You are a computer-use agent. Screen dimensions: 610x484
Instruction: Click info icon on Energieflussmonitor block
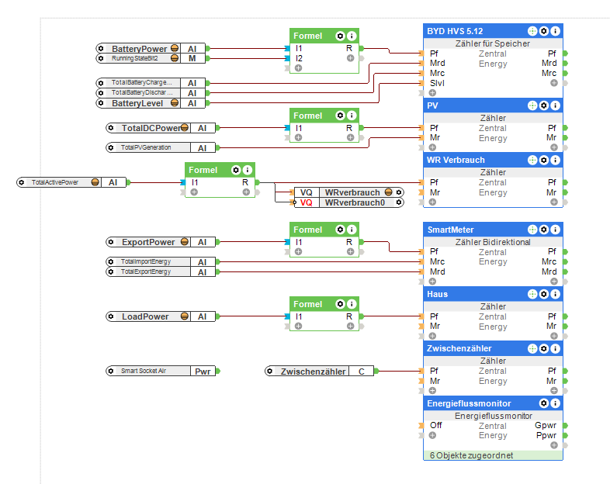click(556, 403)
